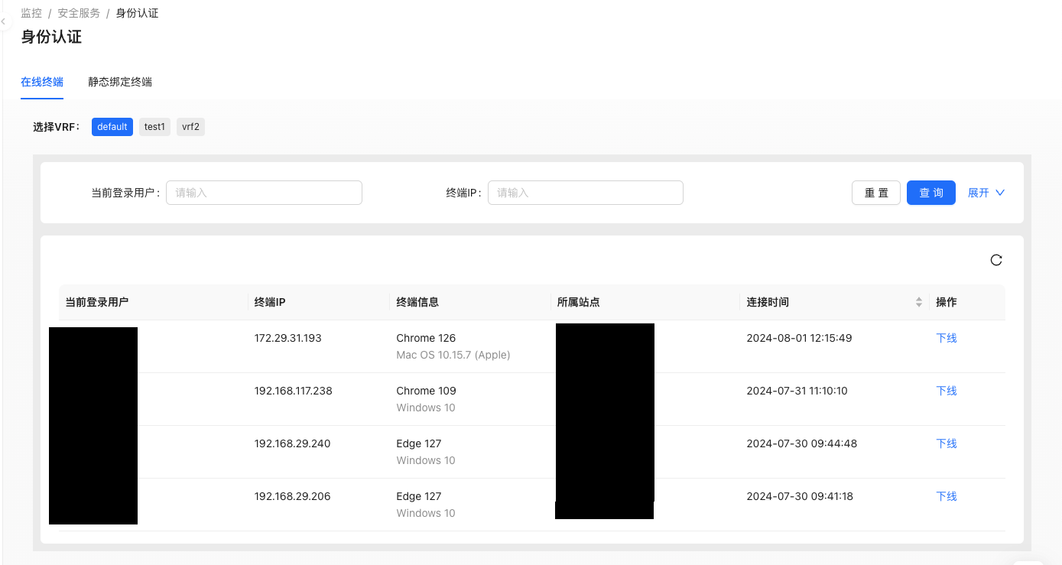Image resolution: width=1062 pixels, height=565 pixels.
Task: Take 192.168.29.240 offline via 下线
Action: point(947,443)
